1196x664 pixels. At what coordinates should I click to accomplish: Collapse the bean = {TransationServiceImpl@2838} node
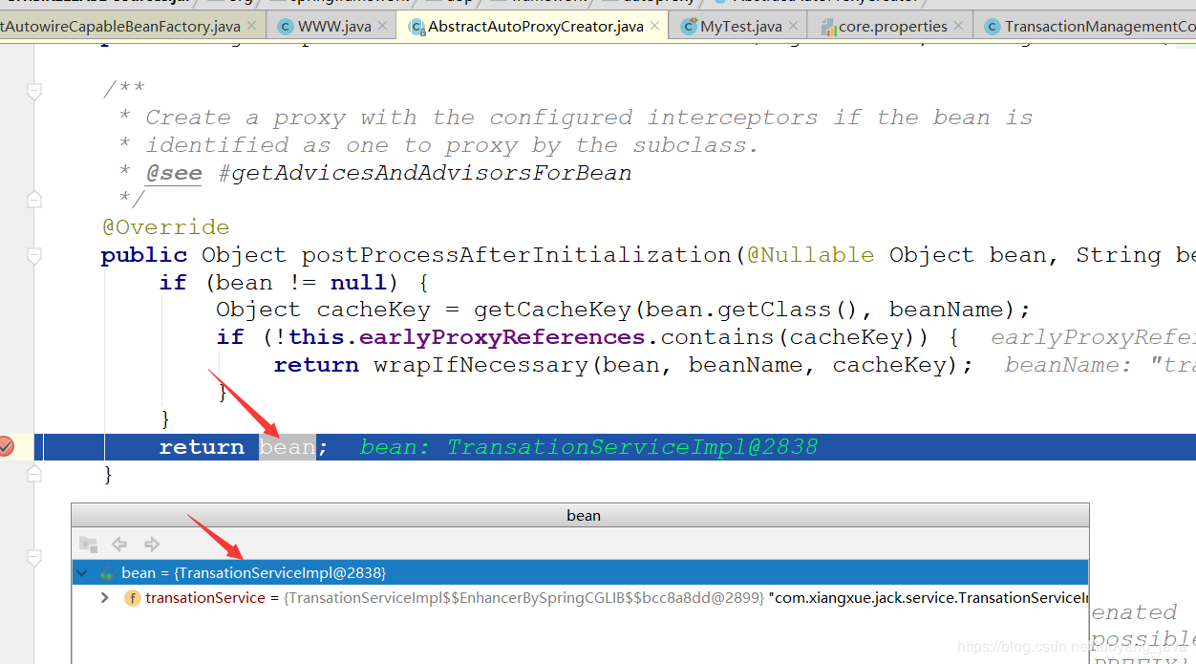pos(82,573)
